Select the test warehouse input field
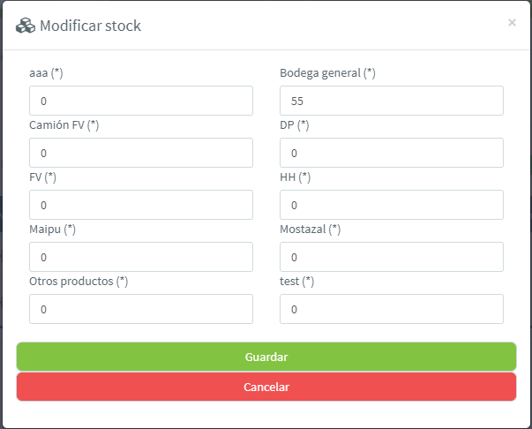 (392, 309)
